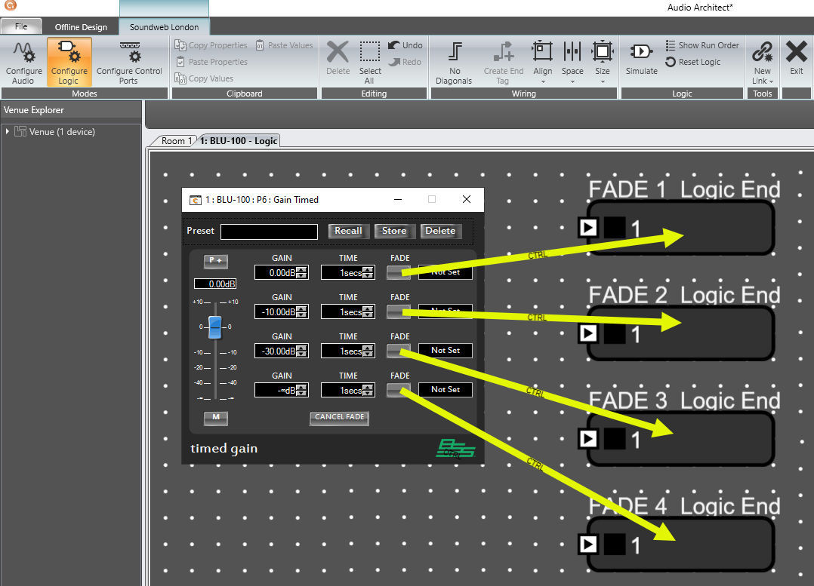Store the current preset
814x586 pixels.
pyautogui.click(x=394, y=232)
